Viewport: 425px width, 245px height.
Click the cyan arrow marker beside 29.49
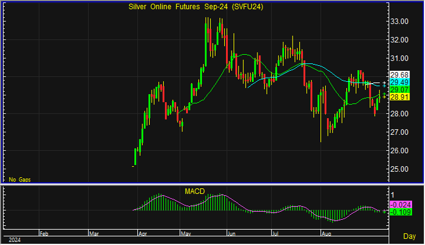pos(384,86)
